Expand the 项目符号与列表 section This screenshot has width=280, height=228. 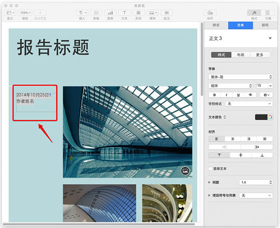point(209,195)
